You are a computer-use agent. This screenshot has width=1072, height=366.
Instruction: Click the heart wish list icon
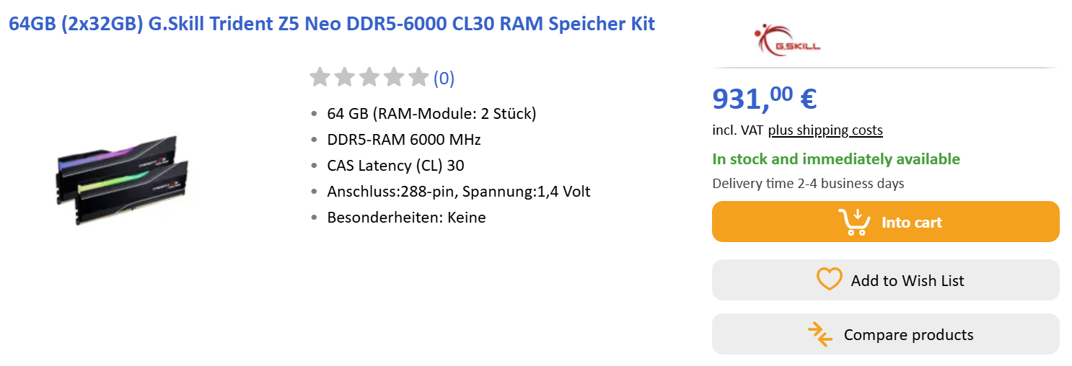(829, 280)
